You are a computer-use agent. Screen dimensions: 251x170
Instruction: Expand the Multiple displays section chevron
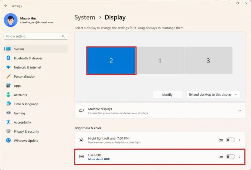click(x=239, y=110)
